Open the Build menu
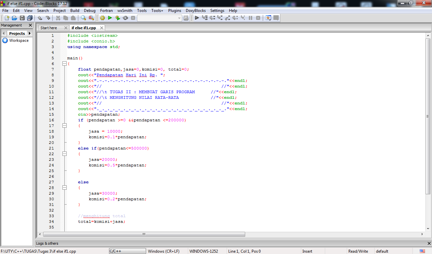The width and height of the screenshot is (432, 254). click(x=75, y=11)
